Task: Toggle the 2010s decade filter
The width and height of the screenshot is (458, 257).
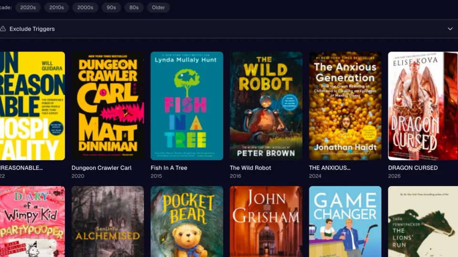Action: (x=56, y=8)
